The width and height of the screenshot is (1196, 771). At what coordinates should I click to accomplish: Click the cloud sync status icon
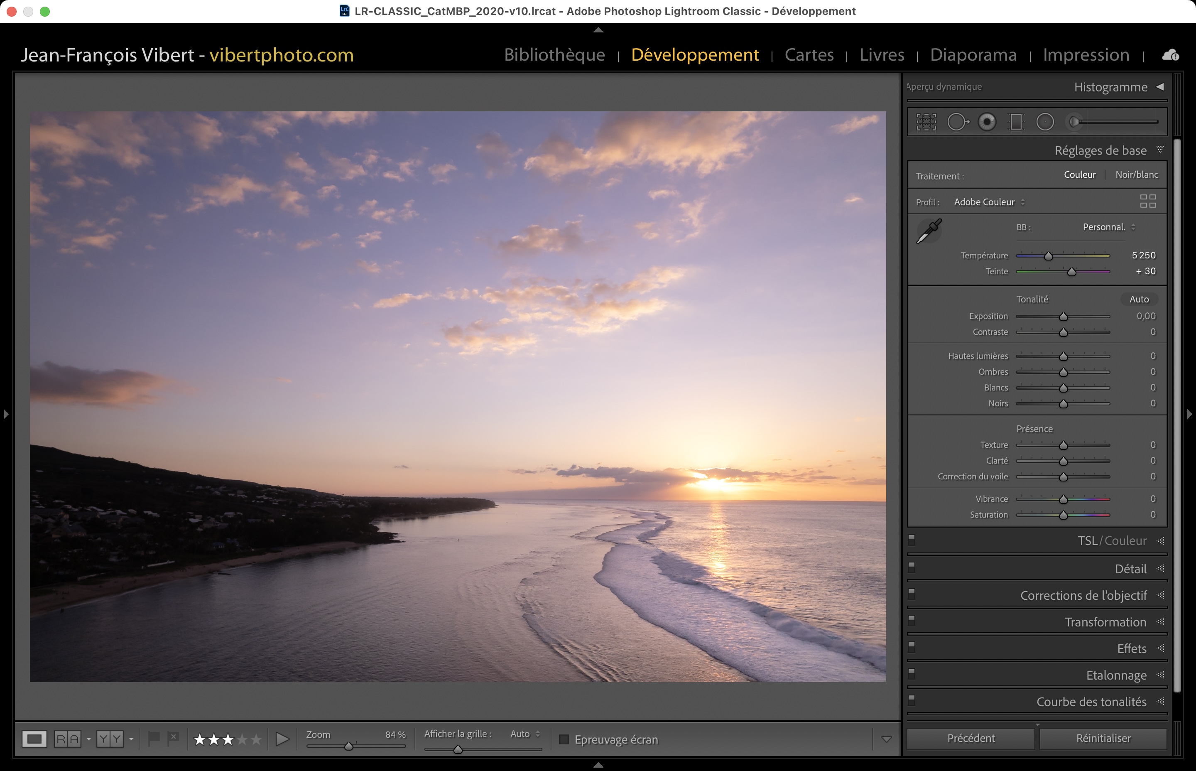[x=1170, y=55]
